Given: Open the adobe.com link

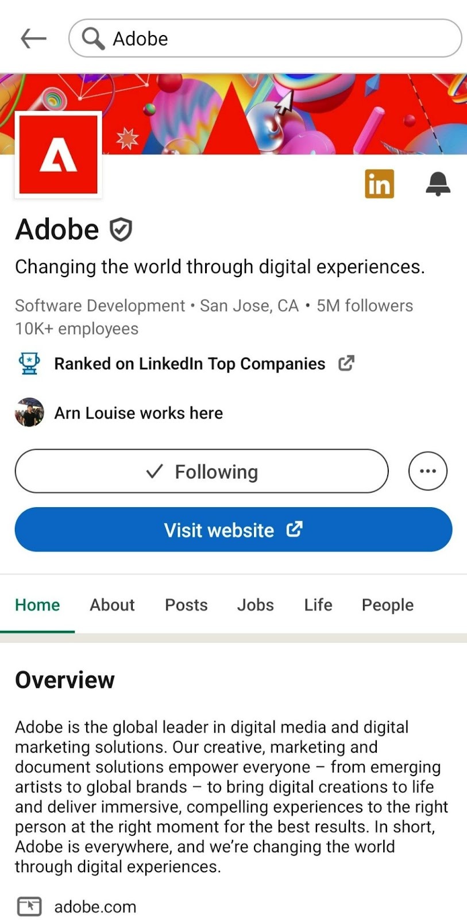Looking at the screenshot, I should [x=95, y=907].
